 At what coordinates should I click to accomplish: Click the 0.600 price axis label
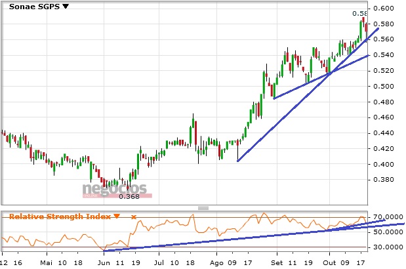pos(384,9)
